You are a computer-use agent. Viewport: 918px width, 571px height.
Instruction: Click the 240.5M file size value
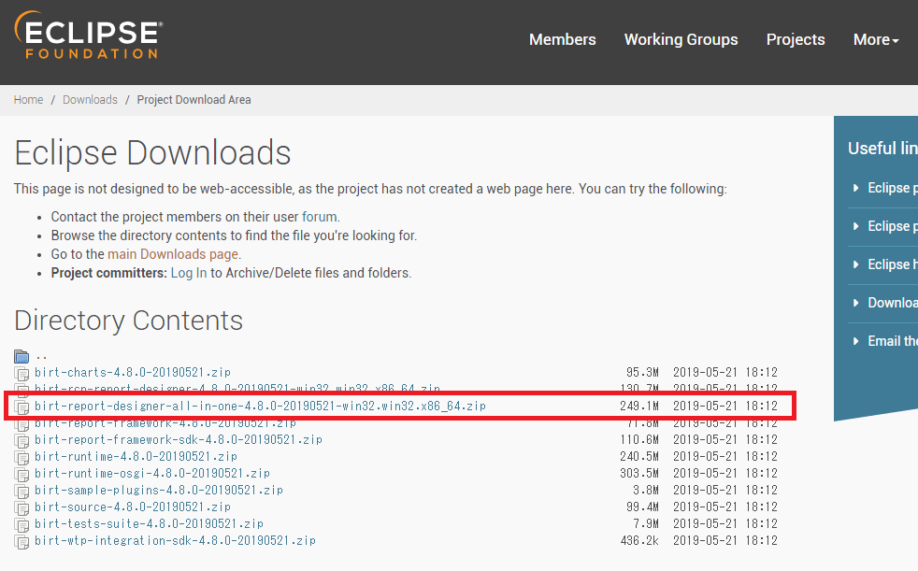[x=639, y=456]
